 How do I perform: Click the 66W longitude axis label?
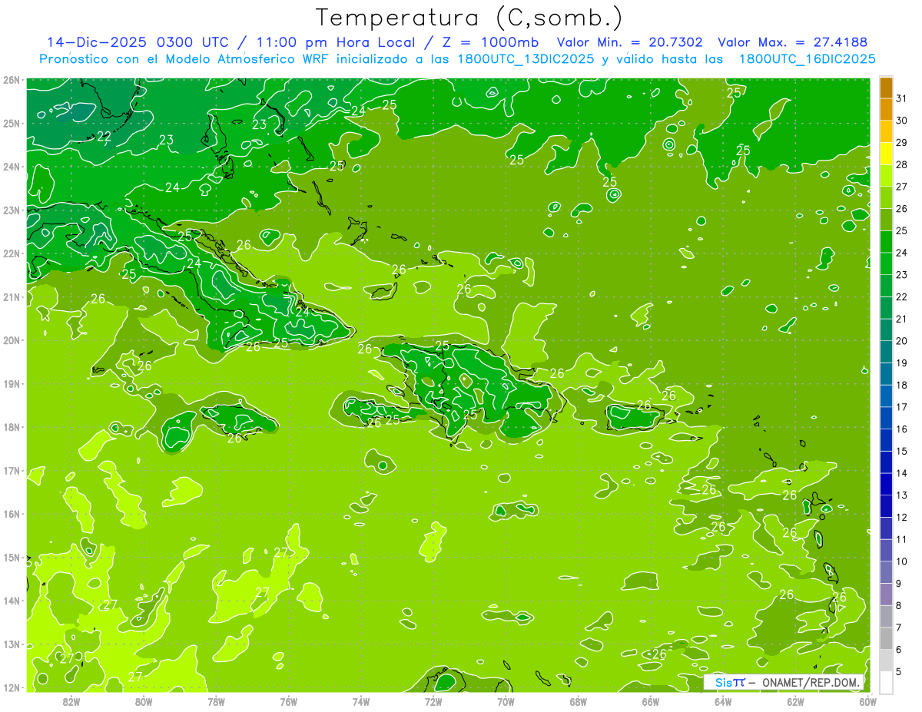coord(650,702)
